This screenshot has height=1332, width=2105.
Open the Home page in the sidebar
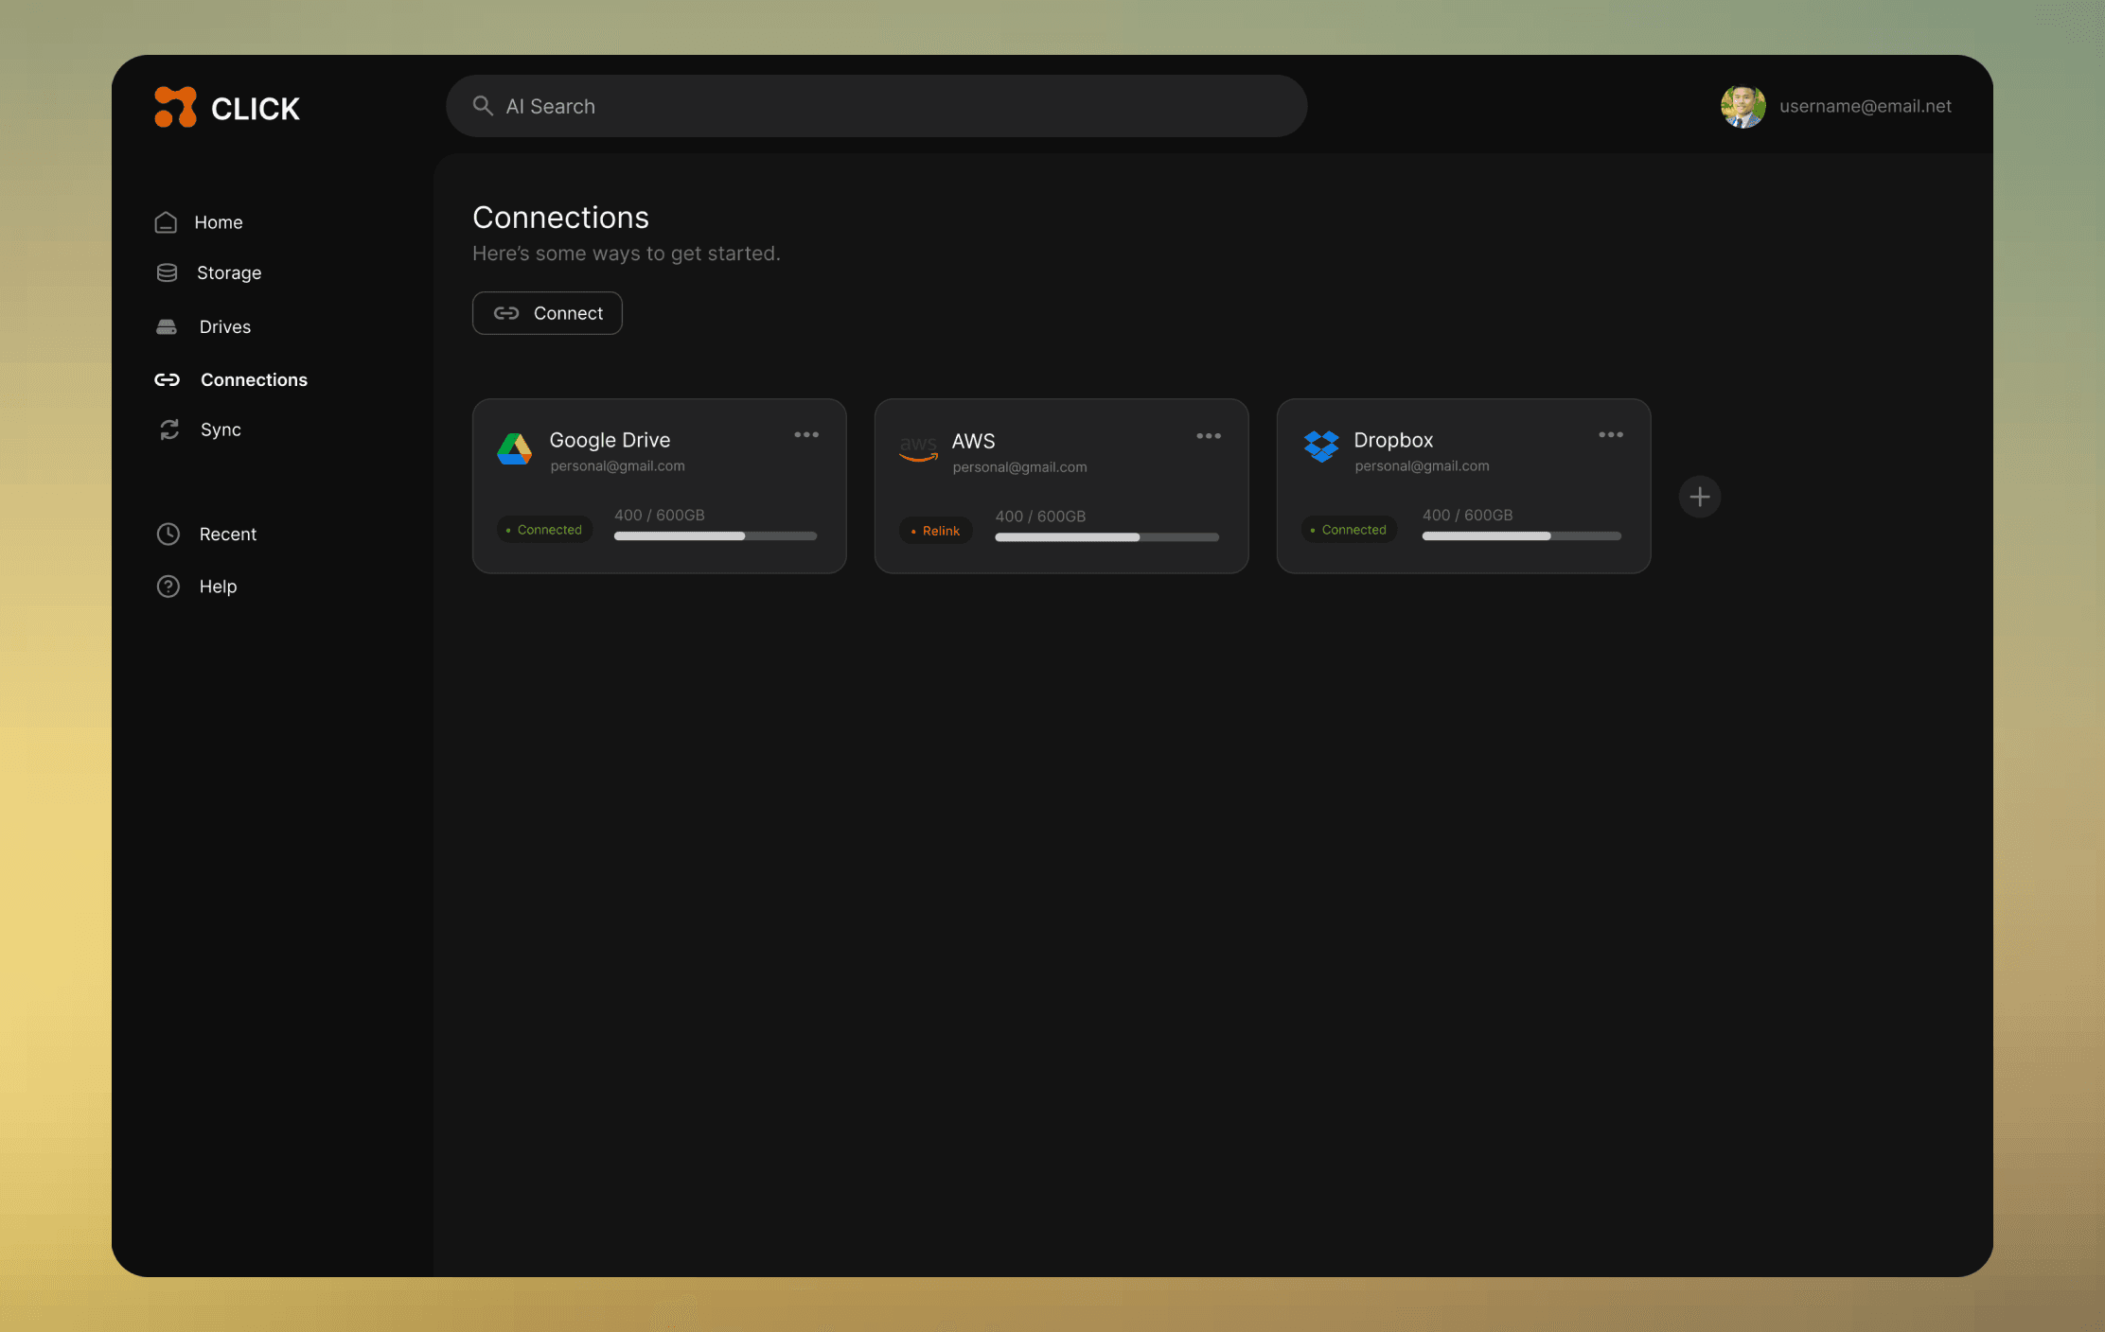click(x=218, y=222)
